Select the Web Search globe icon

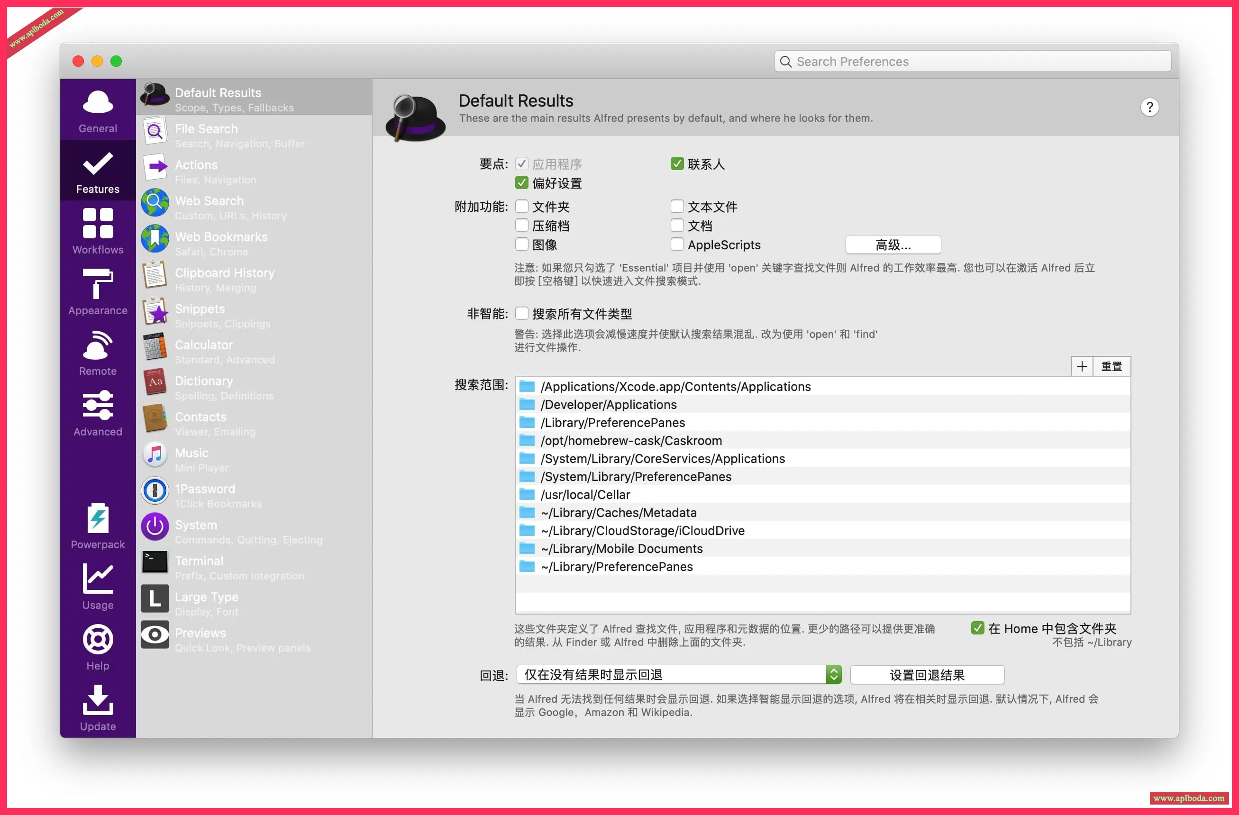155,202
